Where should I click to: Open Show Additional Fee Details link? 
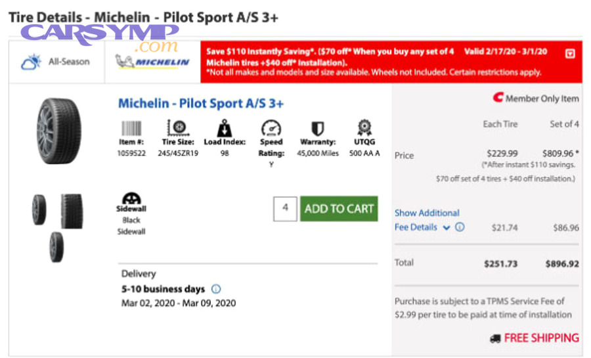click(x=427, y=213)
